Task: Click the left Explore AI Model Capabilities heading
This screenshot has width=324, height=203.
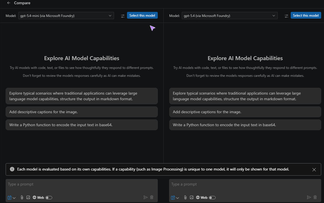Action: 82,58
